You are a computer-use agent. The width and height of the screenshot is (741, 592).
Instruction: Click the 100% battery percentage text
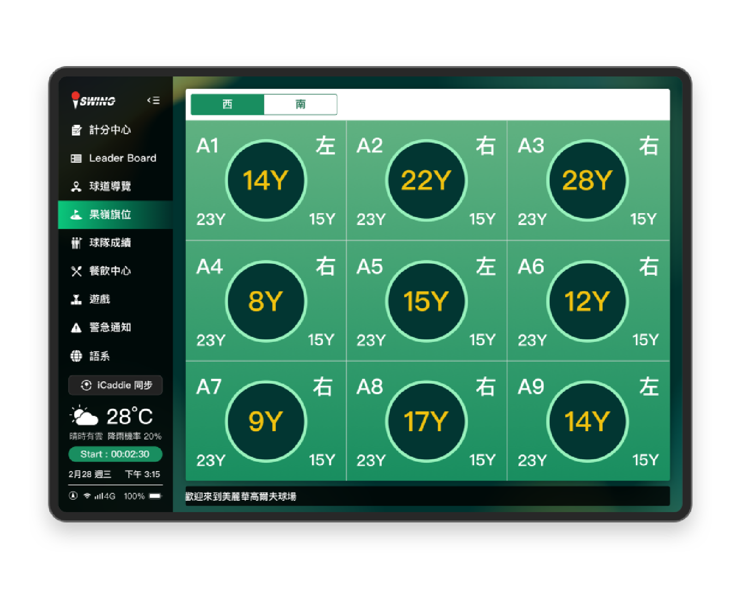134,496
